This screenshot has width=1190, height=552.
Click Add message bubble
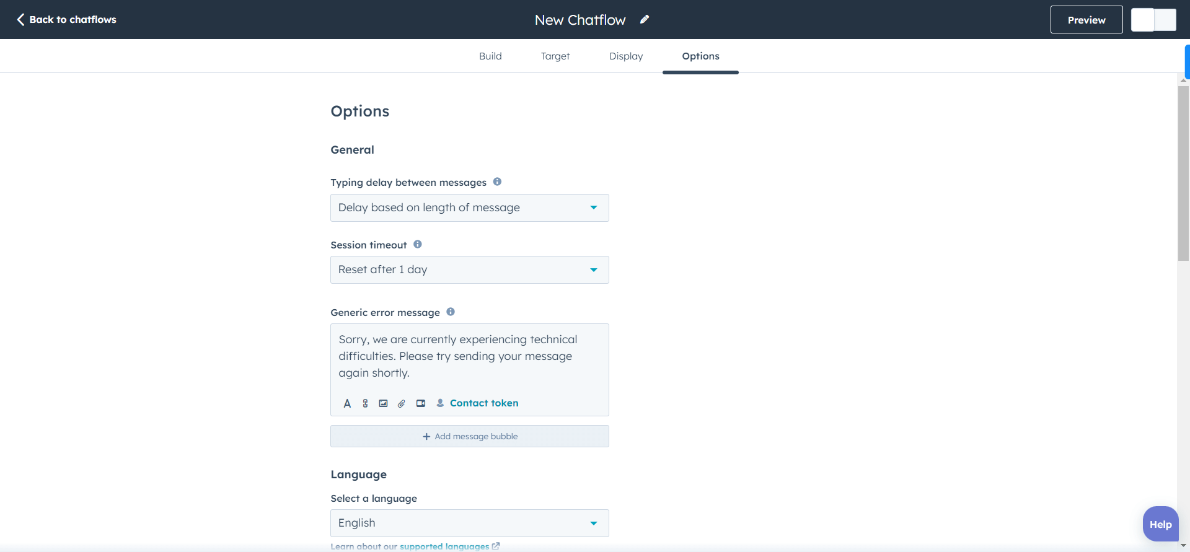point(469,436)
